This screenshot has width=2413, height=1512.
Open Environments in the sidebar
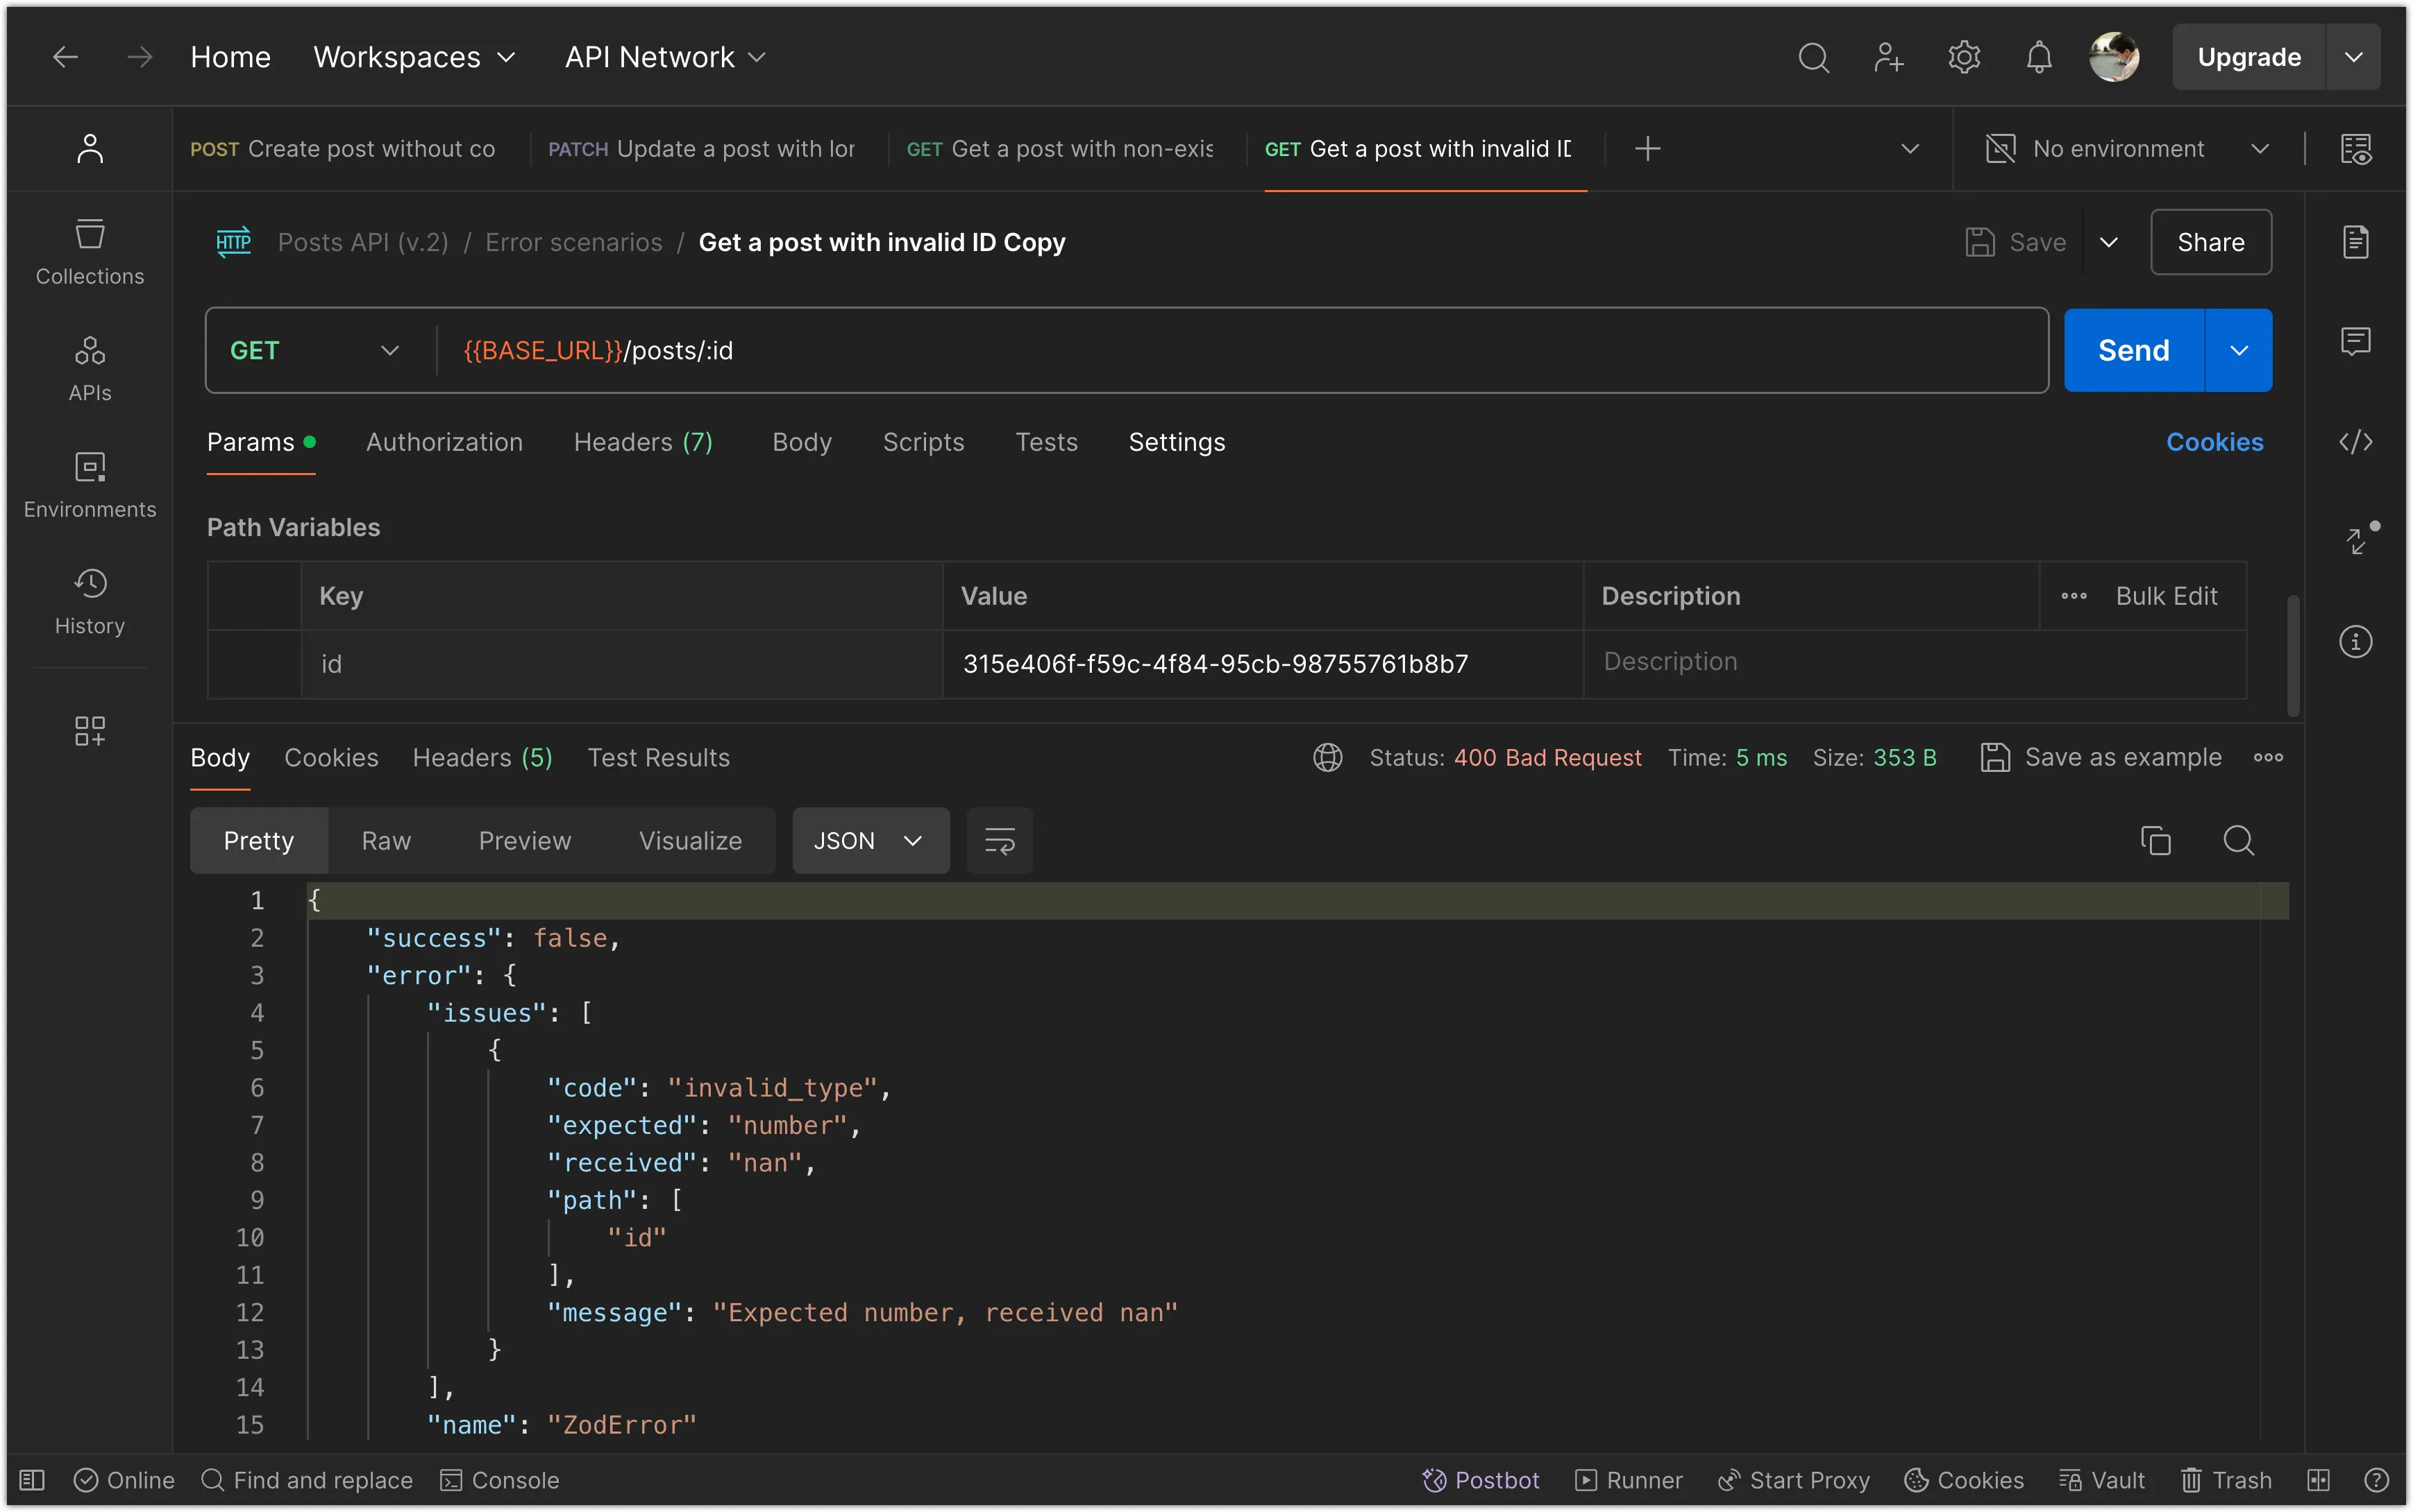[90, 485]
